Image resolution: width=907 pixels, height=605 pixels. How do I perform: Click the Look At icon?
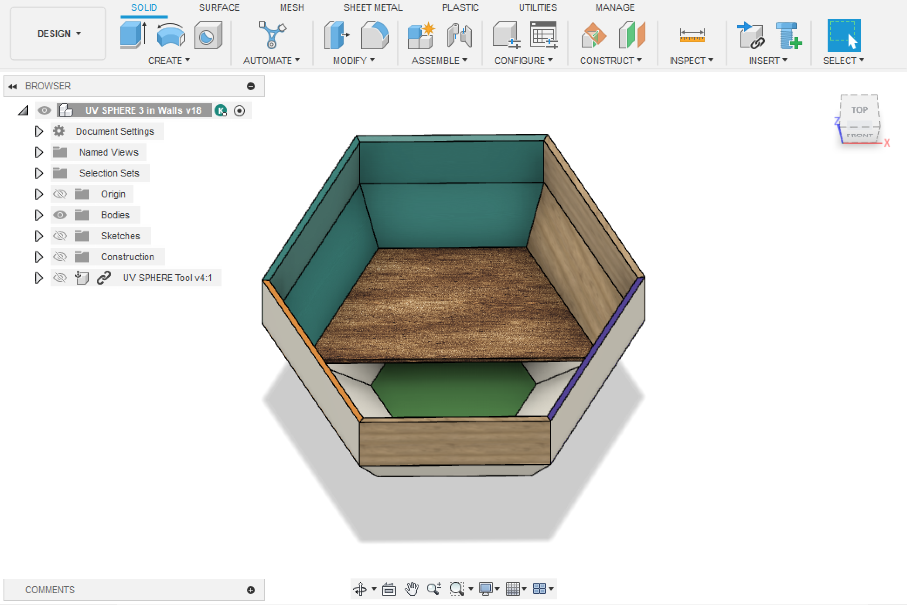[x=389, y=589]
